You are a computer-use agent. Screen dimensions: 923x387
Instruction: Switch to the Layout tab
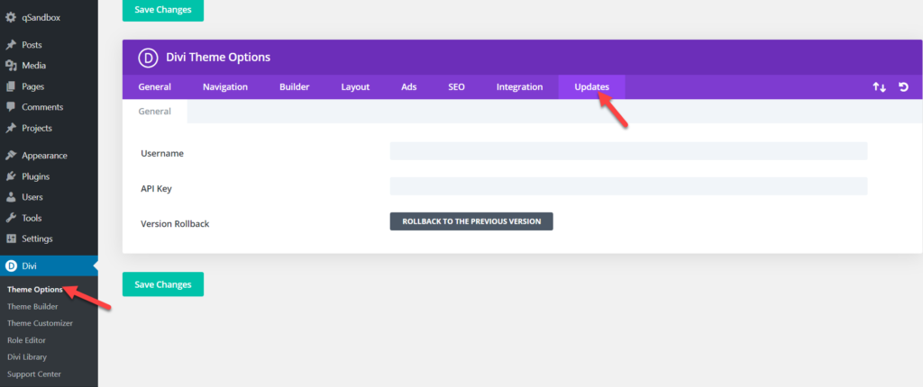pyautogui.click(x=355, y=87)
